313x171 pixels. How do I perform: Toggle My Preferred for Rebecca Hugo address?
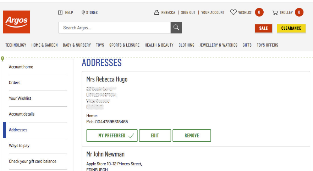click(112, 136)
